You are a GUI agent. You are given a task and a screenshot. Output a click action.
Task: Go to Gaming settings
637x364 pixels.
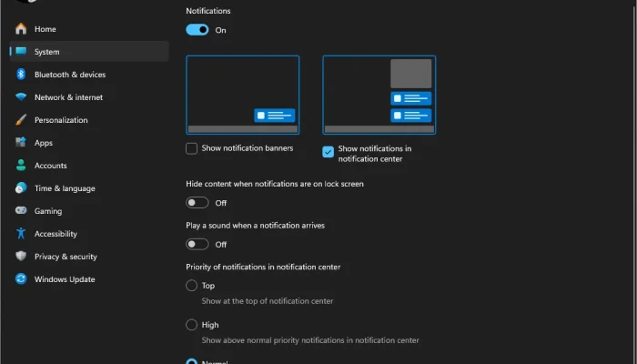(x=89, y=211)
